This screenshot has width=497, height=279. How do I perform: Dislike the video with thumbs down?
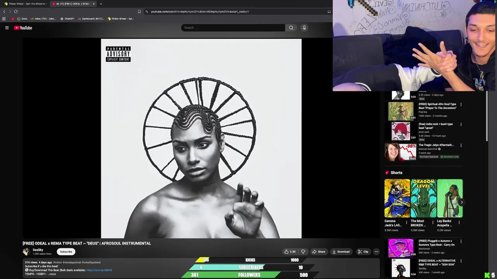(303, 251)
